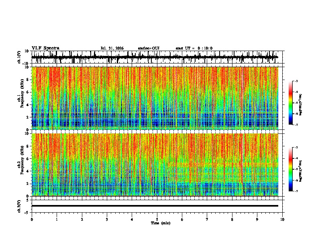
Task: Click the "ch.3(V)" axis label
Action: coord(19,206)
